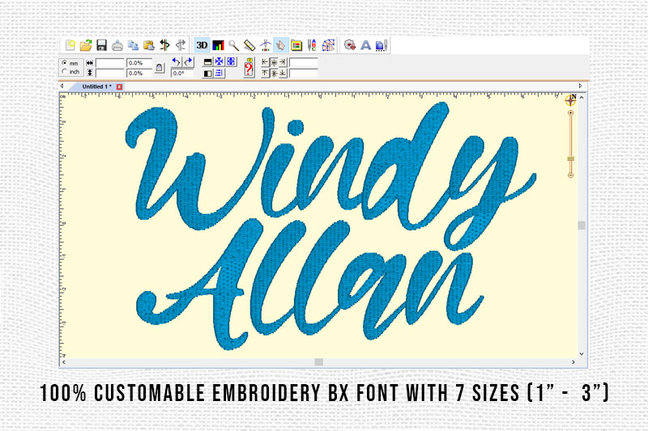Click the top-half black flip vertical icon
The image size is (648, 431).
[208, 62]
